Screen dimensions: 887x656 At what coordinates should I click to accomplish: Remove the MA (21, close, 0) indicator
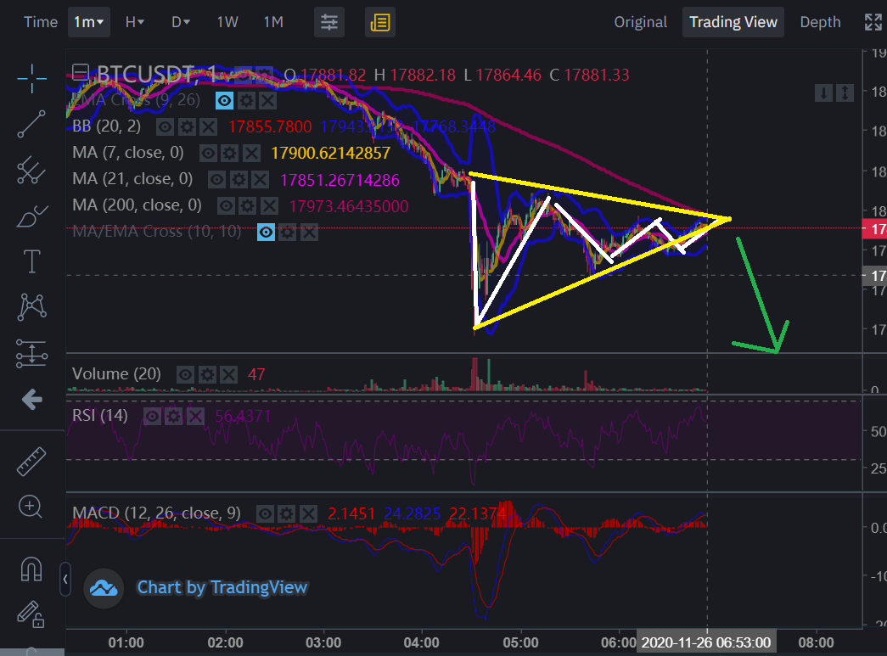pos(261,180)
